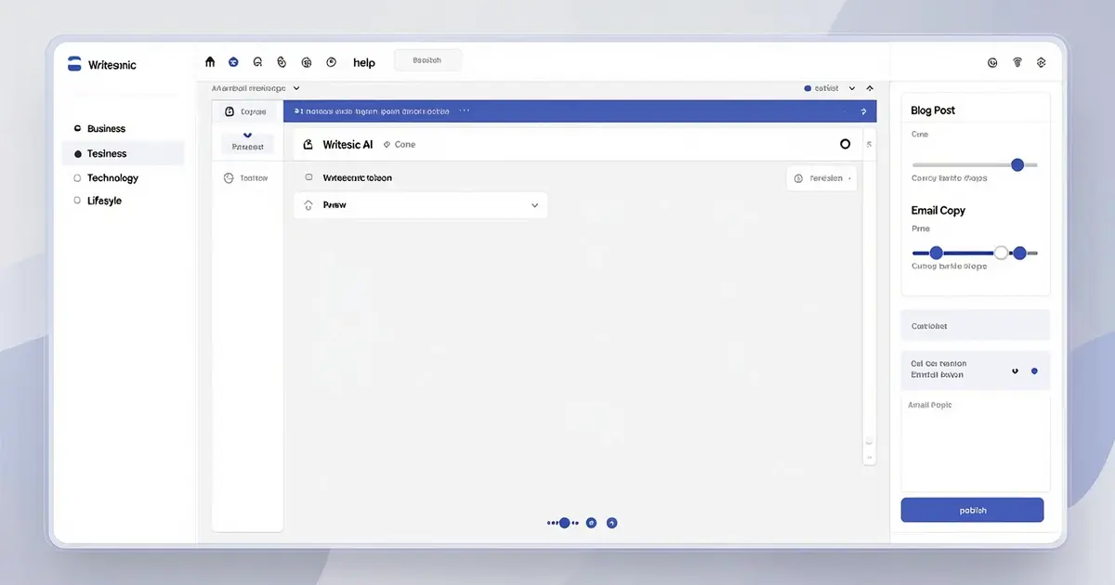The width and height of the screenshot is (1115, 585).
Task: Select the Business radio option
Action: coord(78,128)
